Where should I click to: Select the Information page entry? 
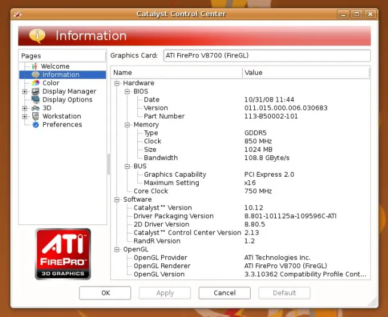63,75
